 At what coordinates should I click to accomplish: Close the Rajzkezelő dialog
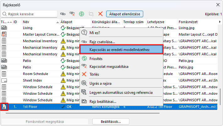pos(218,5)
